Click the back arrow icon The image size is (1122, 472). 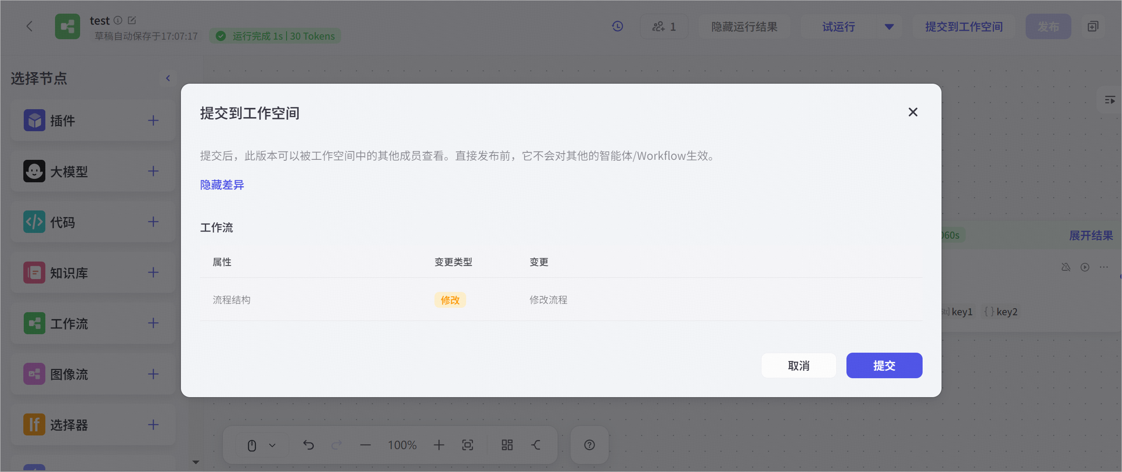pyautogui.click(x=29, y=26)
